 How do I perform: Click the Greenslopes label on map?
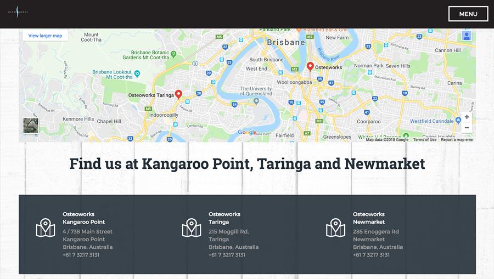click(x=337, y=137)
